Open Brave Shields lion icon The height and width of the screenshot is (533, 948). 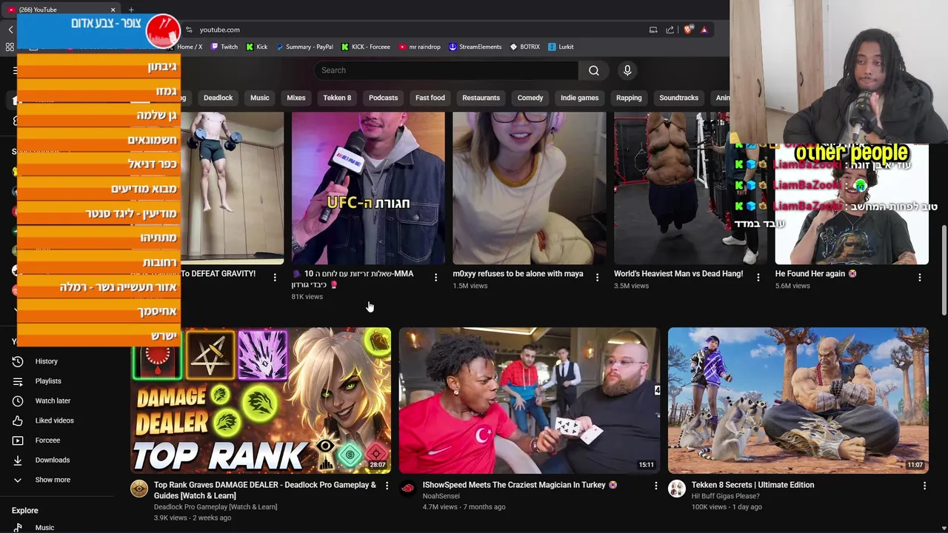click(688, 30)
